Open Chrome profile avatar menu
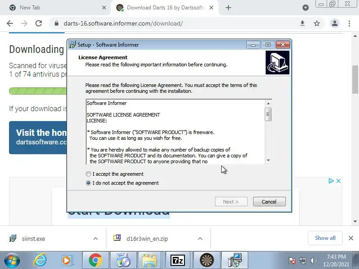The width and height of the screenshot is (359, 269). 334,23
